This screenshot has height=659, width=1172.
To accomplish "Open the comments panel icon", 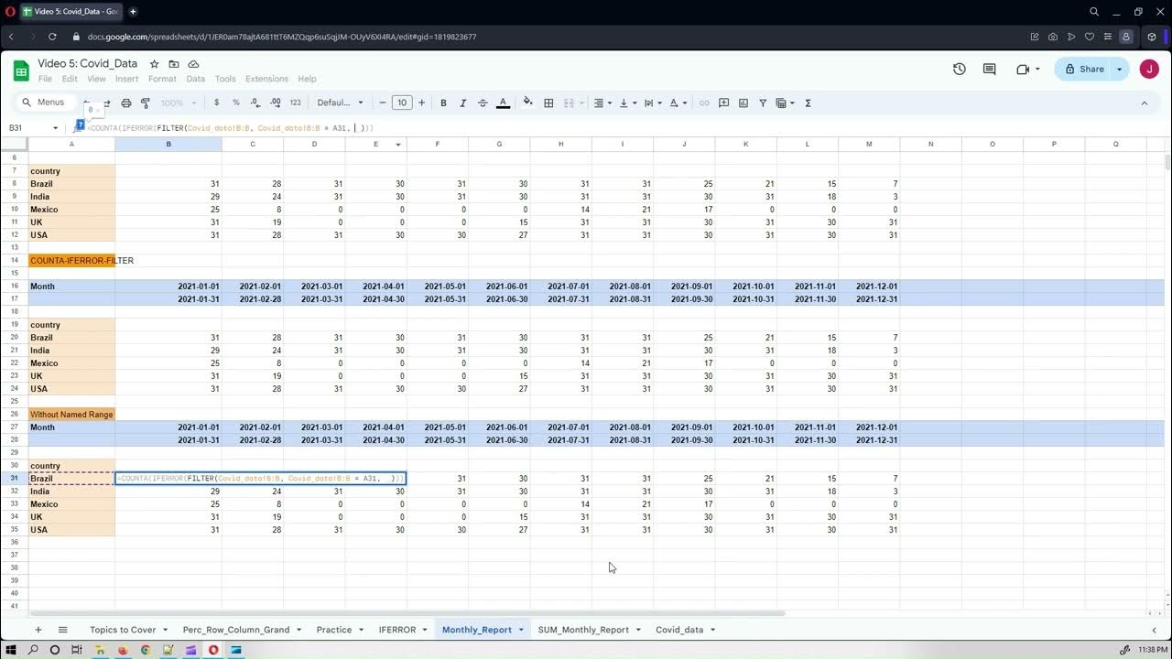I will (x=989, y=69).
